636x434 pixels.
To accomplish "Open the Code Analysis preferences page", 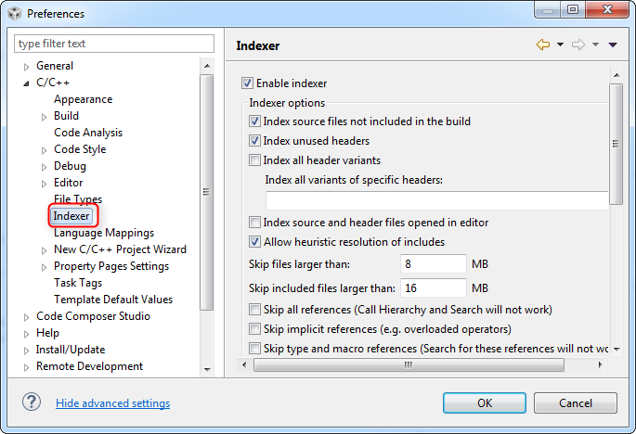I will (88, 133).
